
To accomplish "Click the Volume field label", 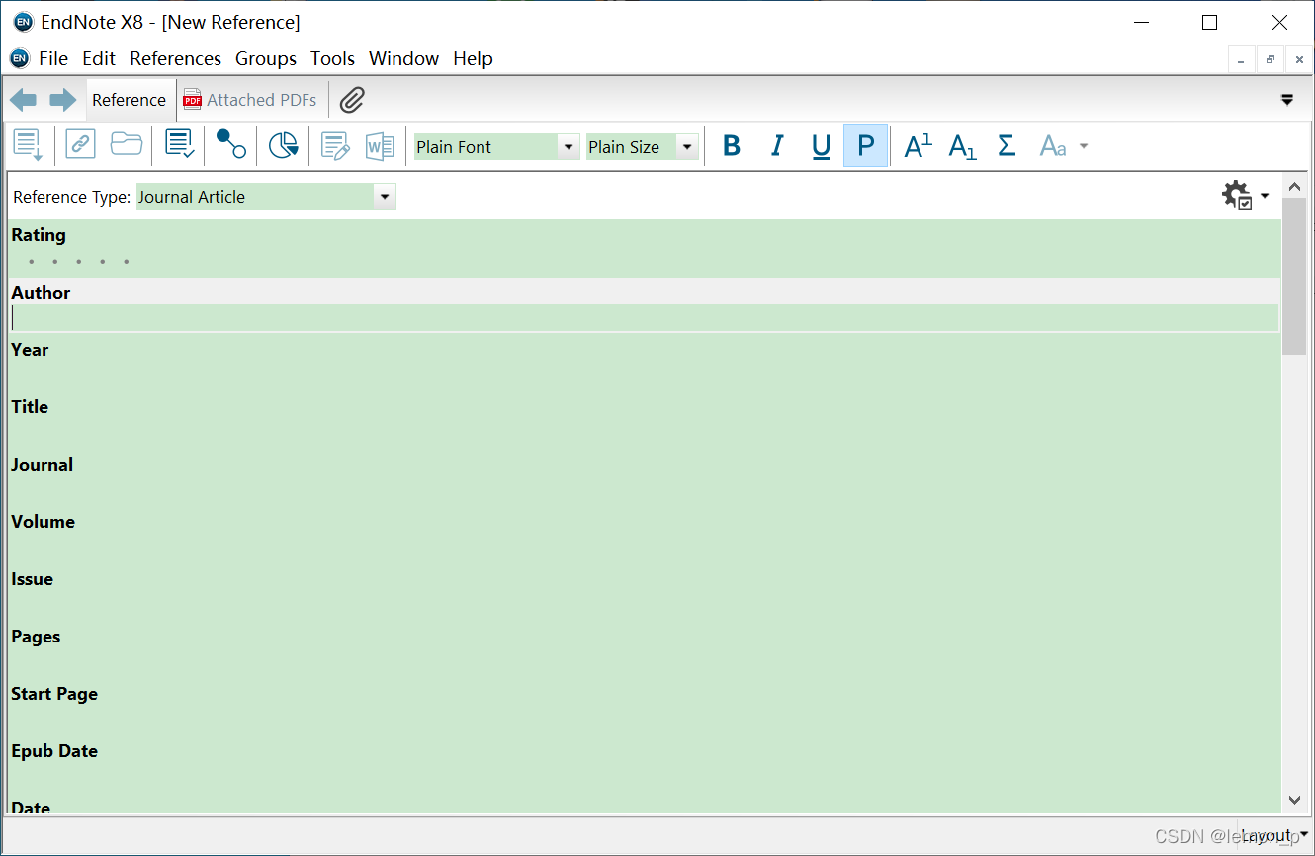I will coord(44,522).
